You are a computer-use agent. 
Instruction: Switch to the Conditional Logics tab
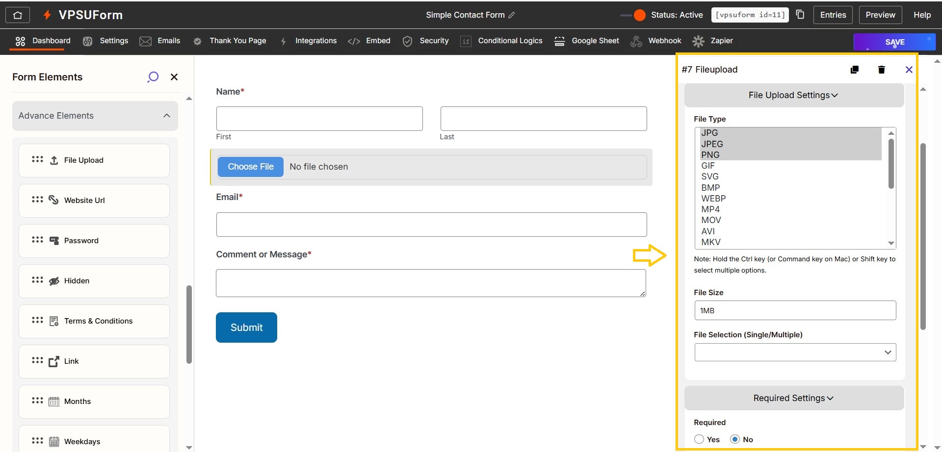tap(510, 41)
